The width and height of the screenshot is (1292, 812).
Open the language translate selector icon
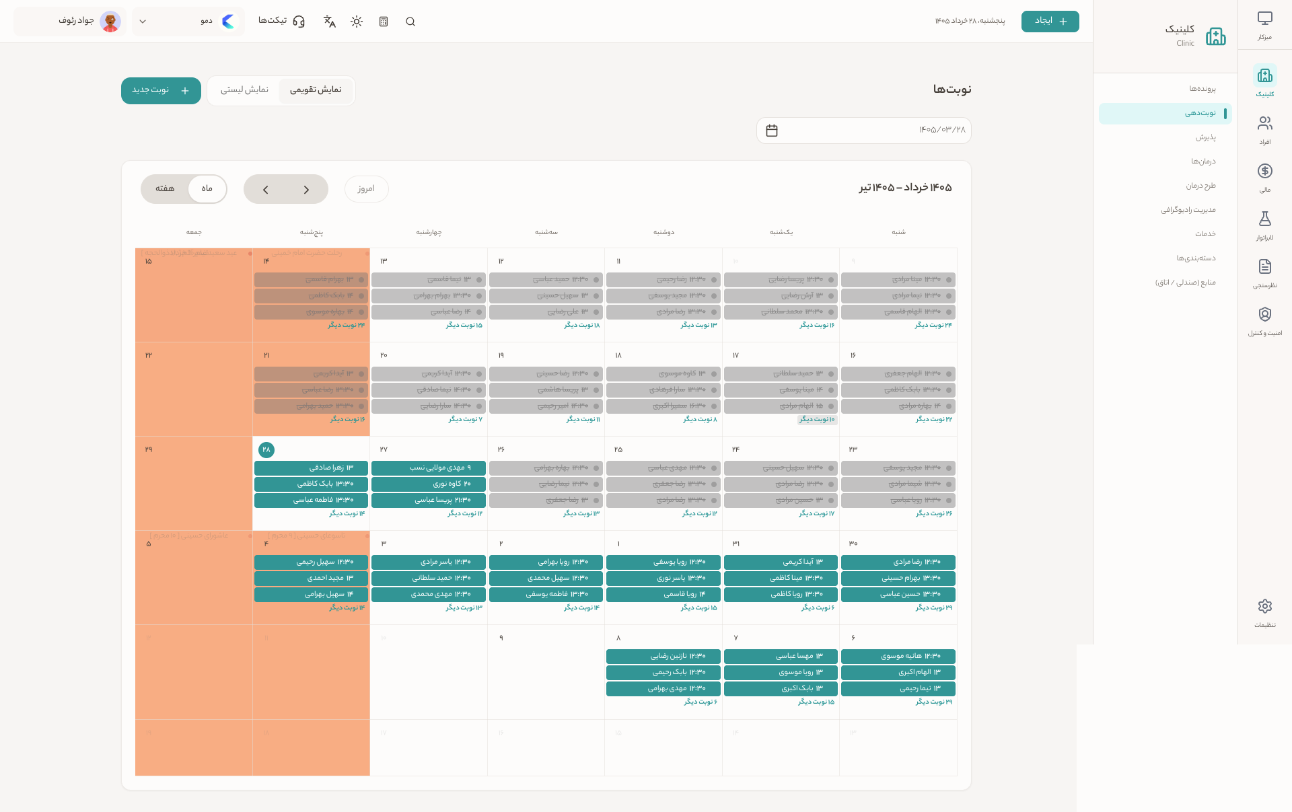click(x=330, y=22)
